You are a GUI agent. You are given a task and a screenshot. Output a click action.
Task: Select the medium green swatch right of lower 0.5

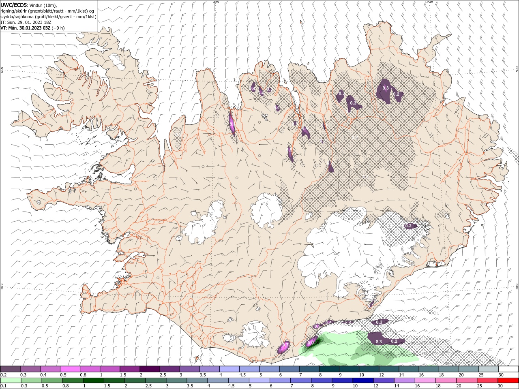(52, 380)
